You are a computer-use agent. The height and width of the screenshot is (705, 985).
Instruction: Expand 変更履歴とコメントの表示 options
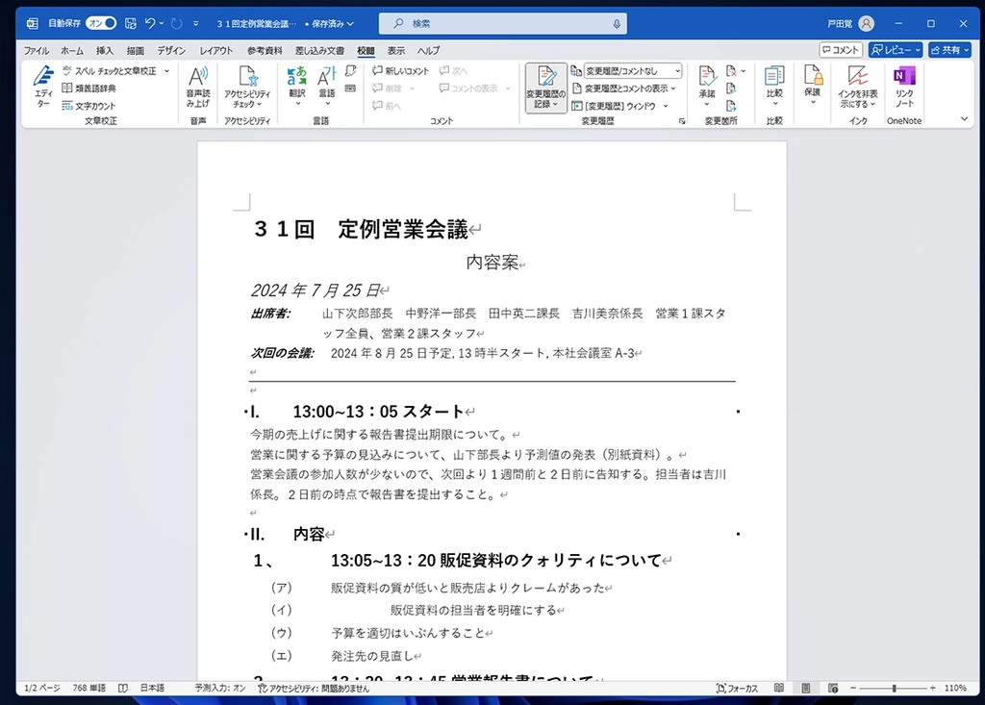[623, 88]
